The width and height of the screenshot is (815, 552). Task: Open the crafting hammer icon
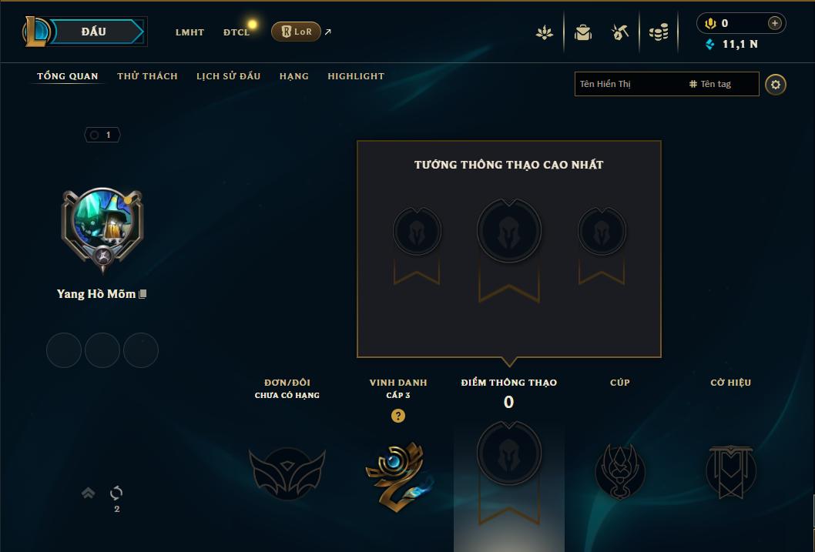[x=619, y=32]
